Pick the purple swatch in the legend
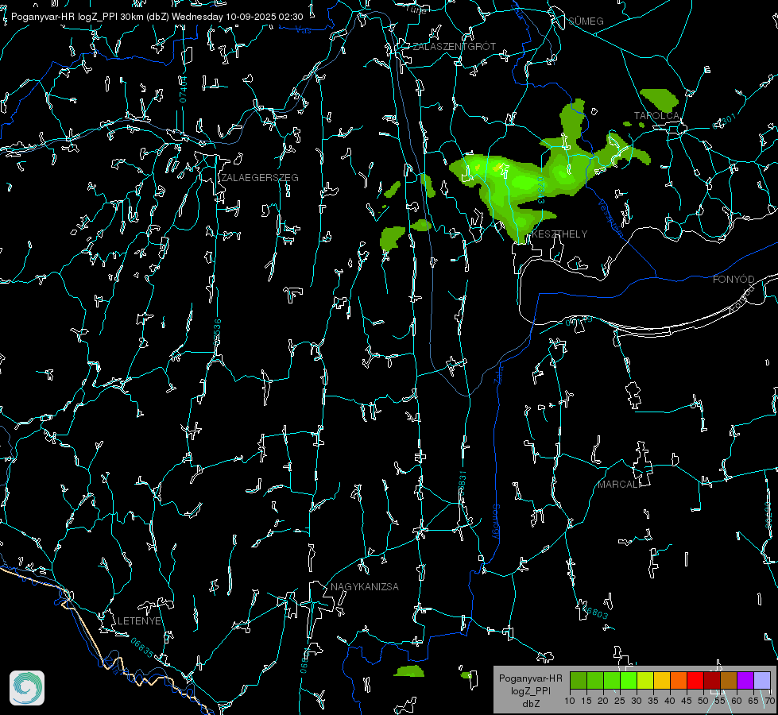778x715 pixels. pos(745,680)
